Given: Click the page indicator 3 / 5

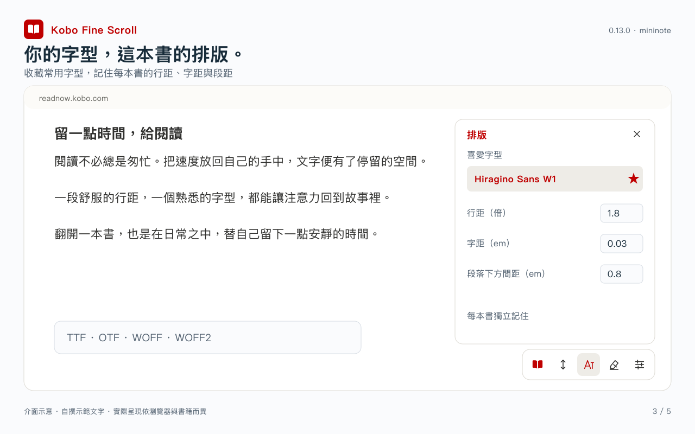Looking at the screenshot, I should (x=661, y=411).
